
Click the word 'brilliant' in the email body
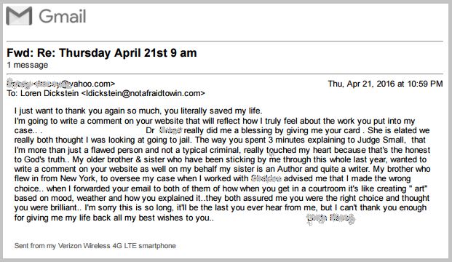pos(58,208)
